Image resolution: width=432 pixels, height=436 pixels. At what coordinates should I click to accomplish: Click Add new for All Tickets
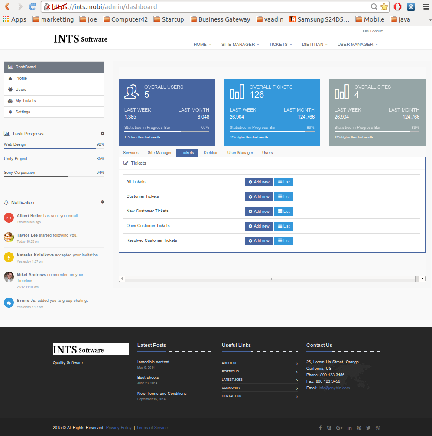(259, 182)
